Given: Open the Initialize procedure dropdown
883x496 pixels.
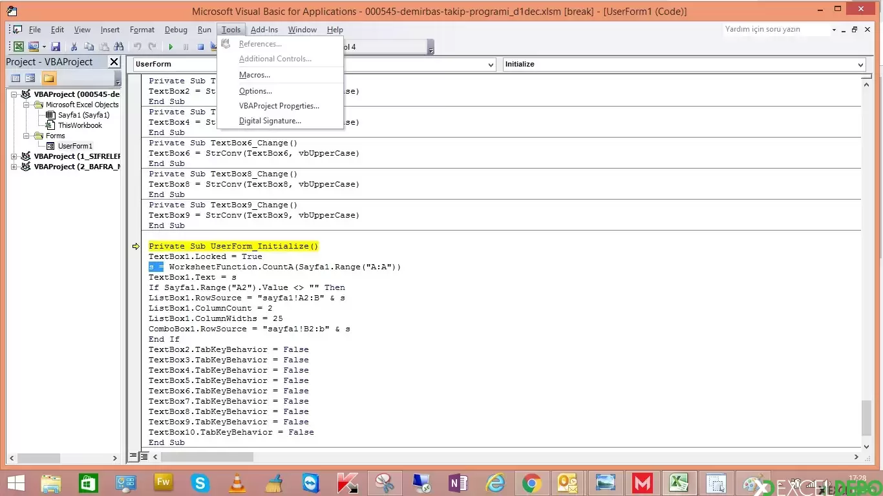Looking at the screenshot, I should [x=860, y=65].
